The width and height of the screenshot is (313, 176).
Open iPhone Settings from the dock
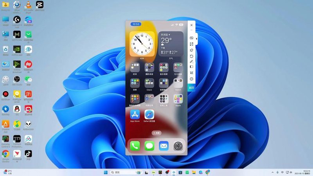click(178, 146)
